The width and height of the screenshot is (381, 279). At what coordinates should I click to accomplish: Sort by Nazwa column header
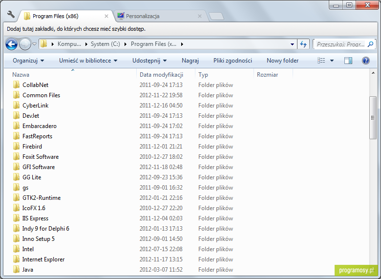[x=21, y=75]
